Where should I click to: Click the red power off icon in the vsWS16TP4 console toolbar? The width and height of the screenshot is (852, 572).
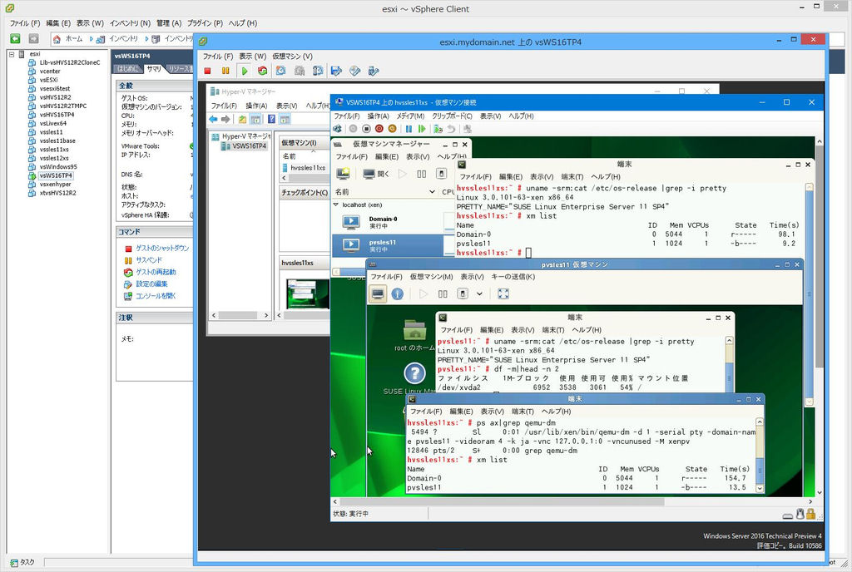tap(207, 71)
